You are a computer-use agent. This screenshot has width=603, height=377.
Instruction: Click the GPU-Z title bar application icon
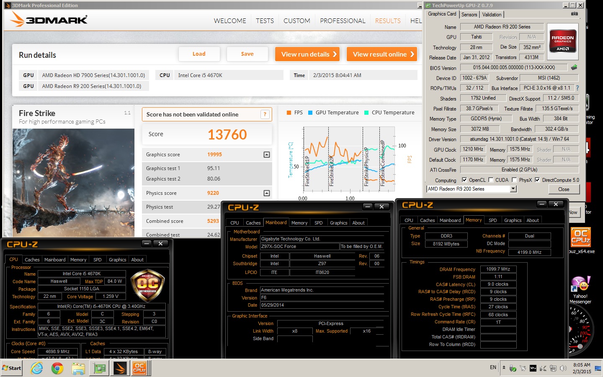428,5
